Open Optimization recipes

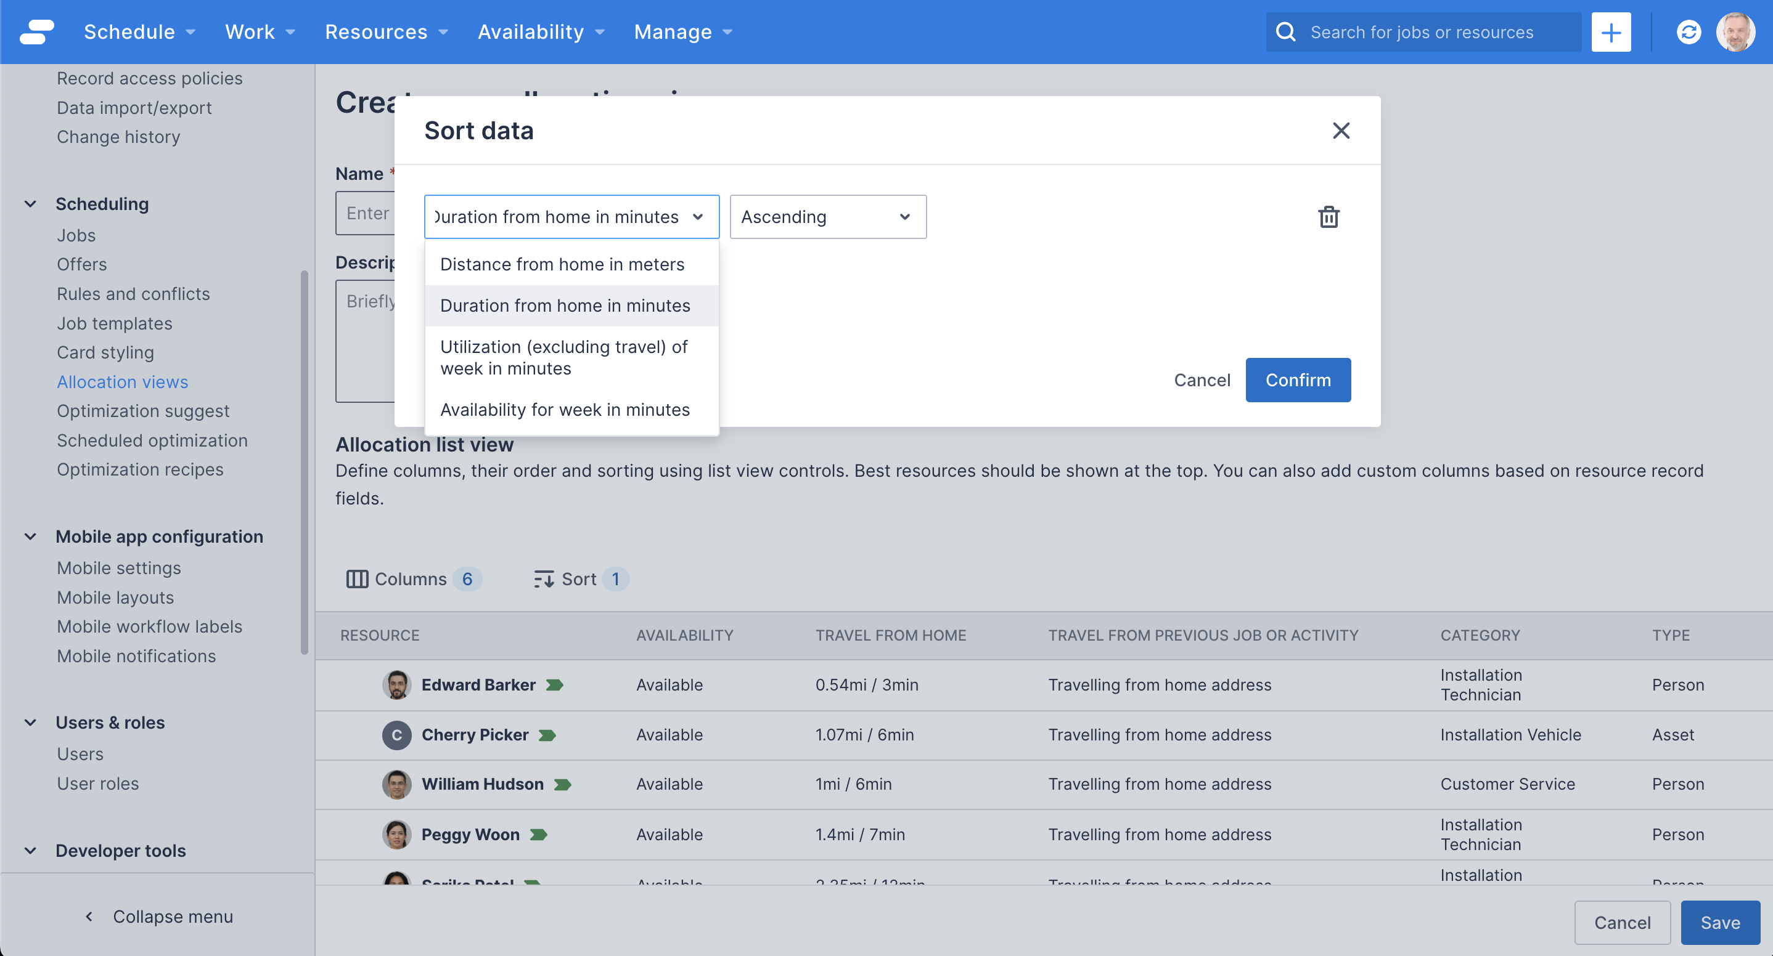coord(140,469)
